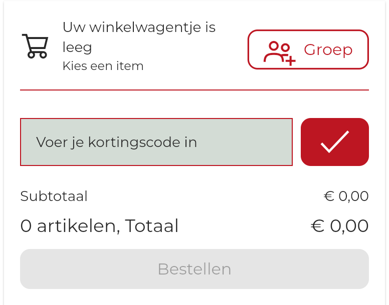Click the large total € 0,00 amount

[339, 226]
